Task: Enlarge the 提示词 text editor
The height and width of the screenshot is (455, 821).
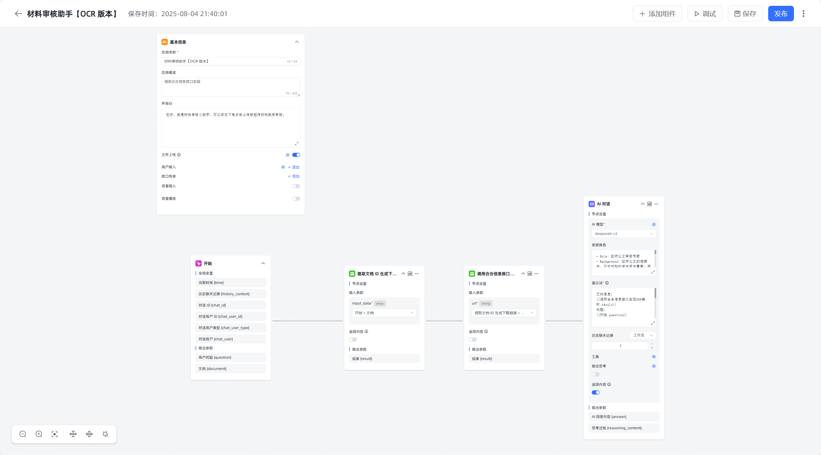Action: [653, 323]
